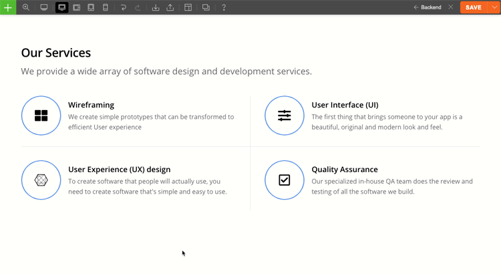Undo the last change

(x=124, y=7)
